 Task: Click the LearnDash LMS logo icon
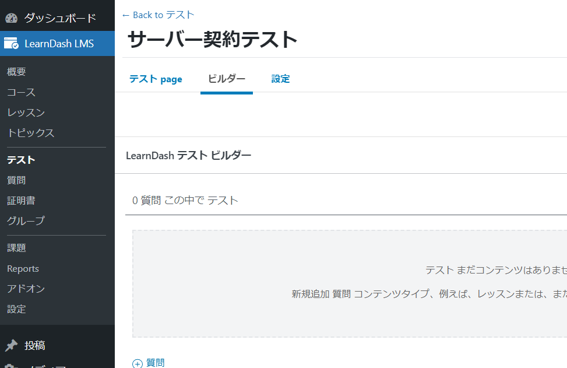coord(11,44)
